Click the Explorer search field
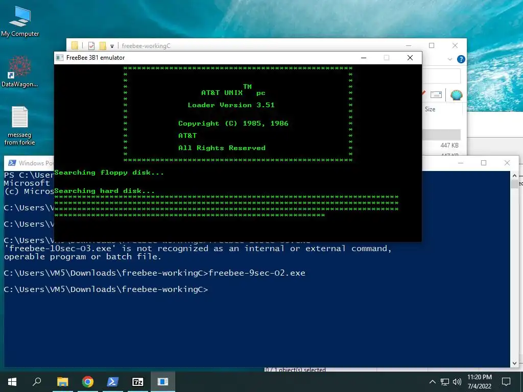This screenshot has height=392, width=523. point(442,77)
